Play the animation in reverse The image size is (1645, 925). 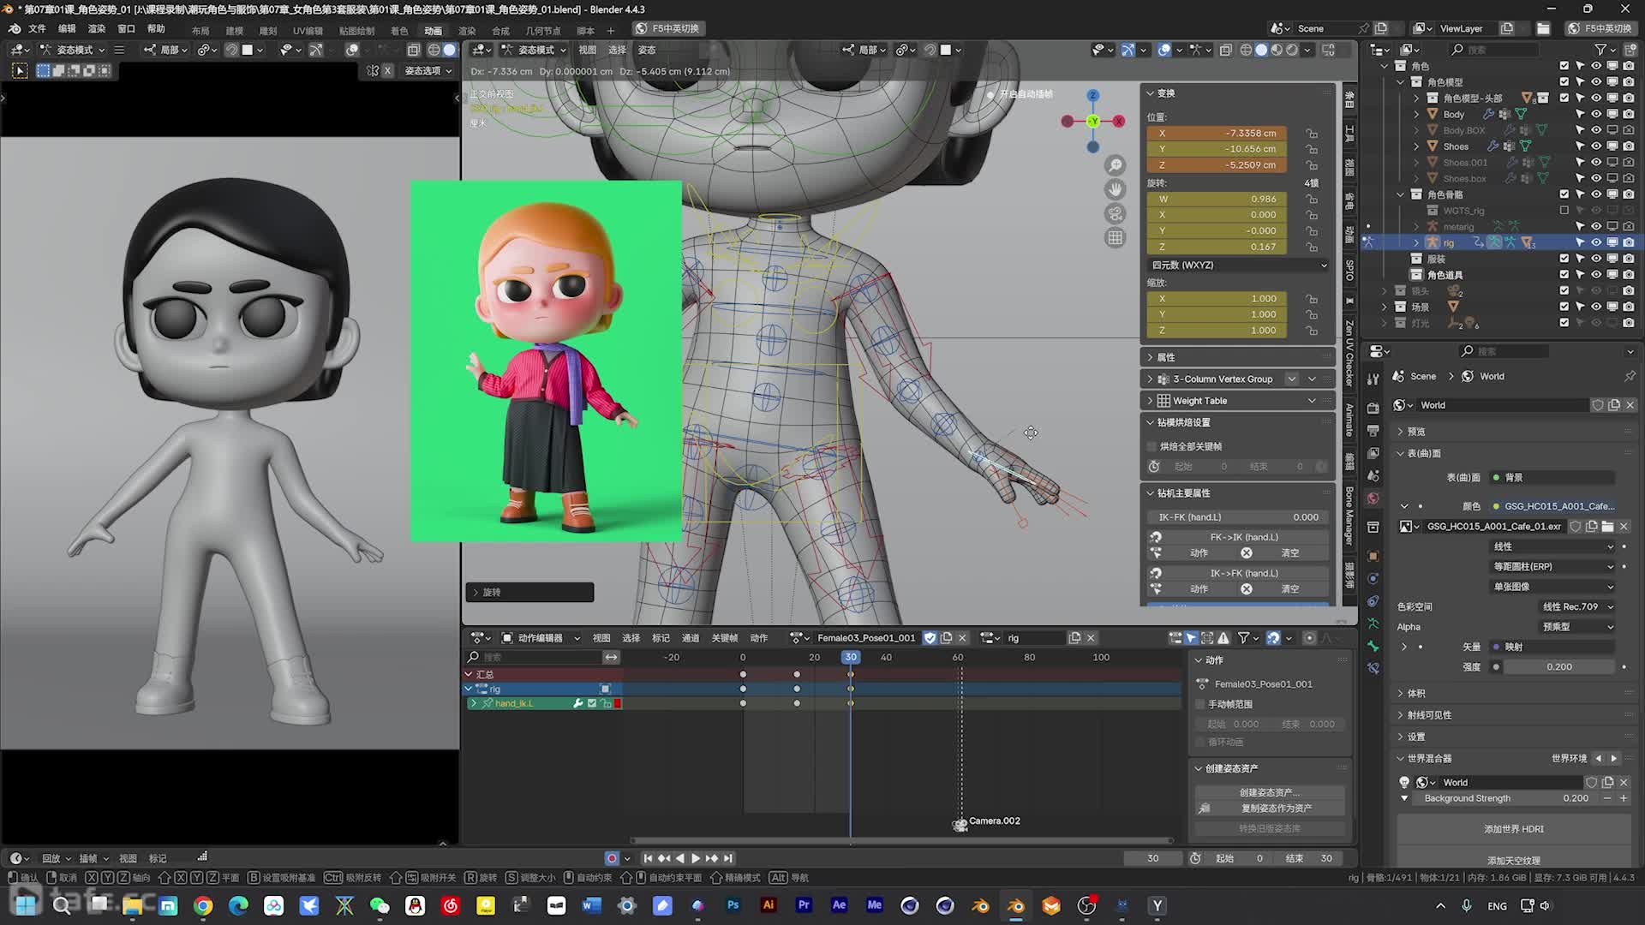[680, 858]
